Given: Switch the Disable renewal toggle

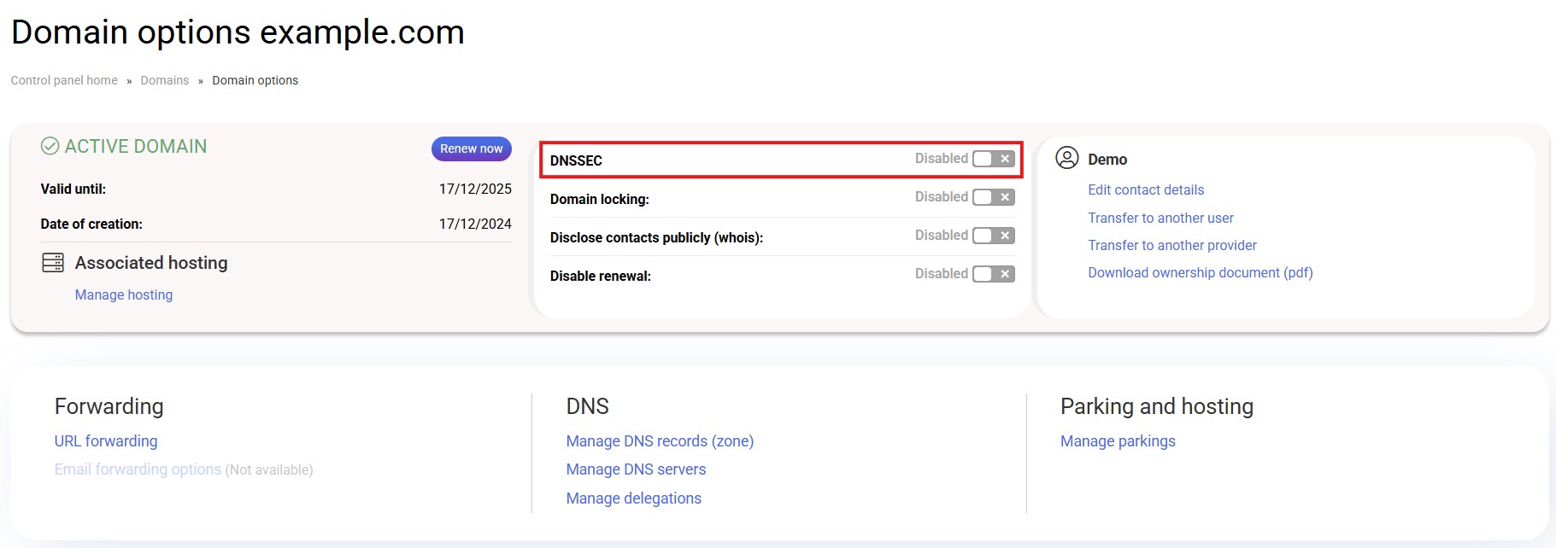Looking at the screenshot, I should [x=993, y=274].
